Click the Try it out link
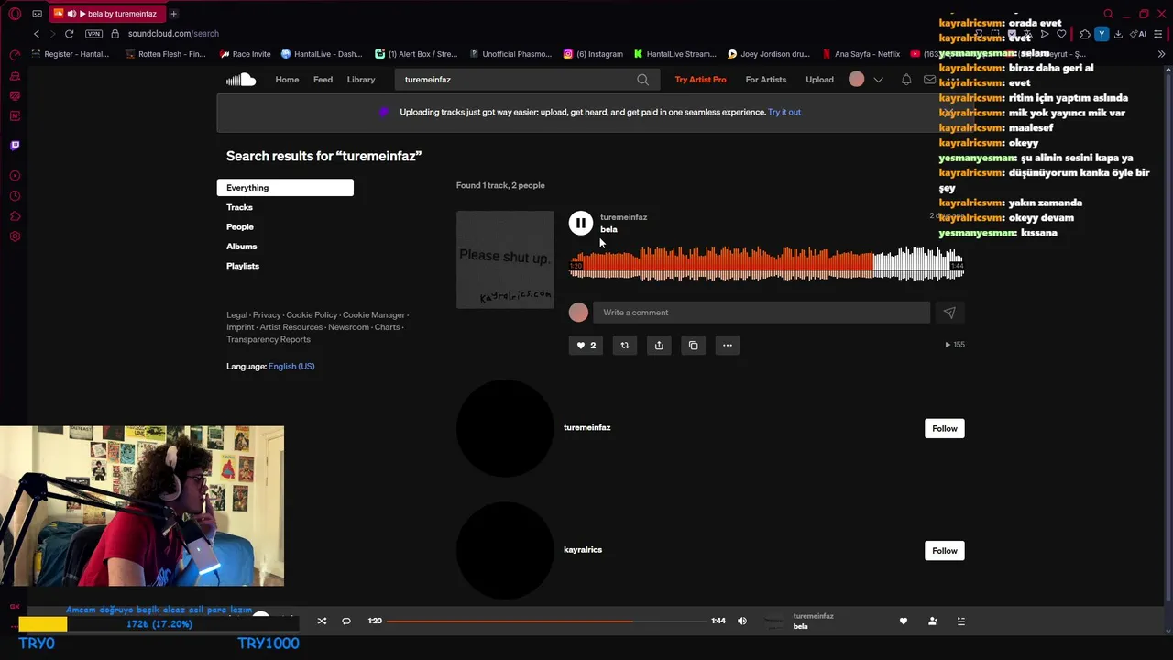Screen dimensions: 1173x660 (x=784, y=112)
